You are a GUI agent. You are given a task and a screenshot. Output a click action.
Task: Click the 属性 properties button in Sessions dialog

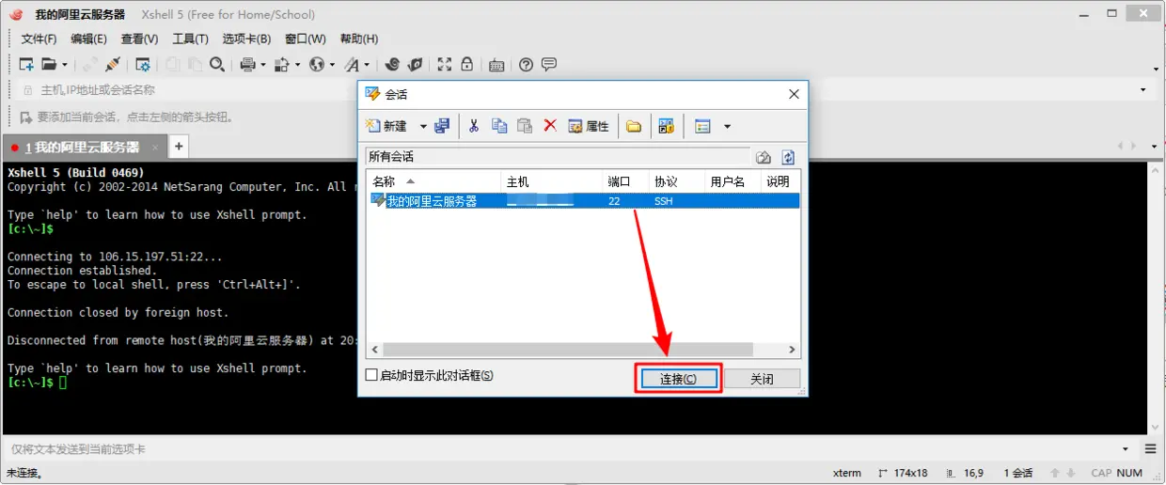point(589,126)
